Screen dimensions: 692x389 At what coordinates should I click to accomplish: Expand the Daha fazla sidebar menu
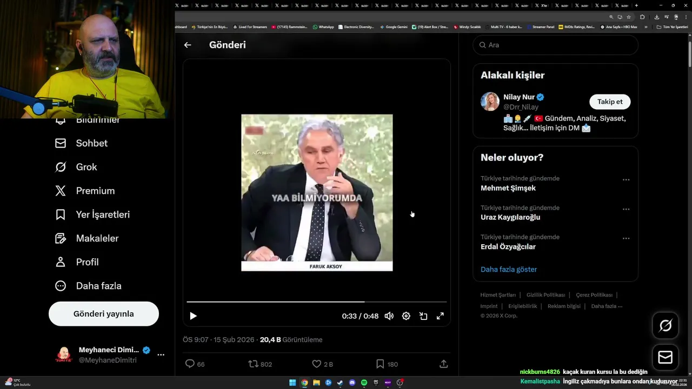tap(88, 286)
